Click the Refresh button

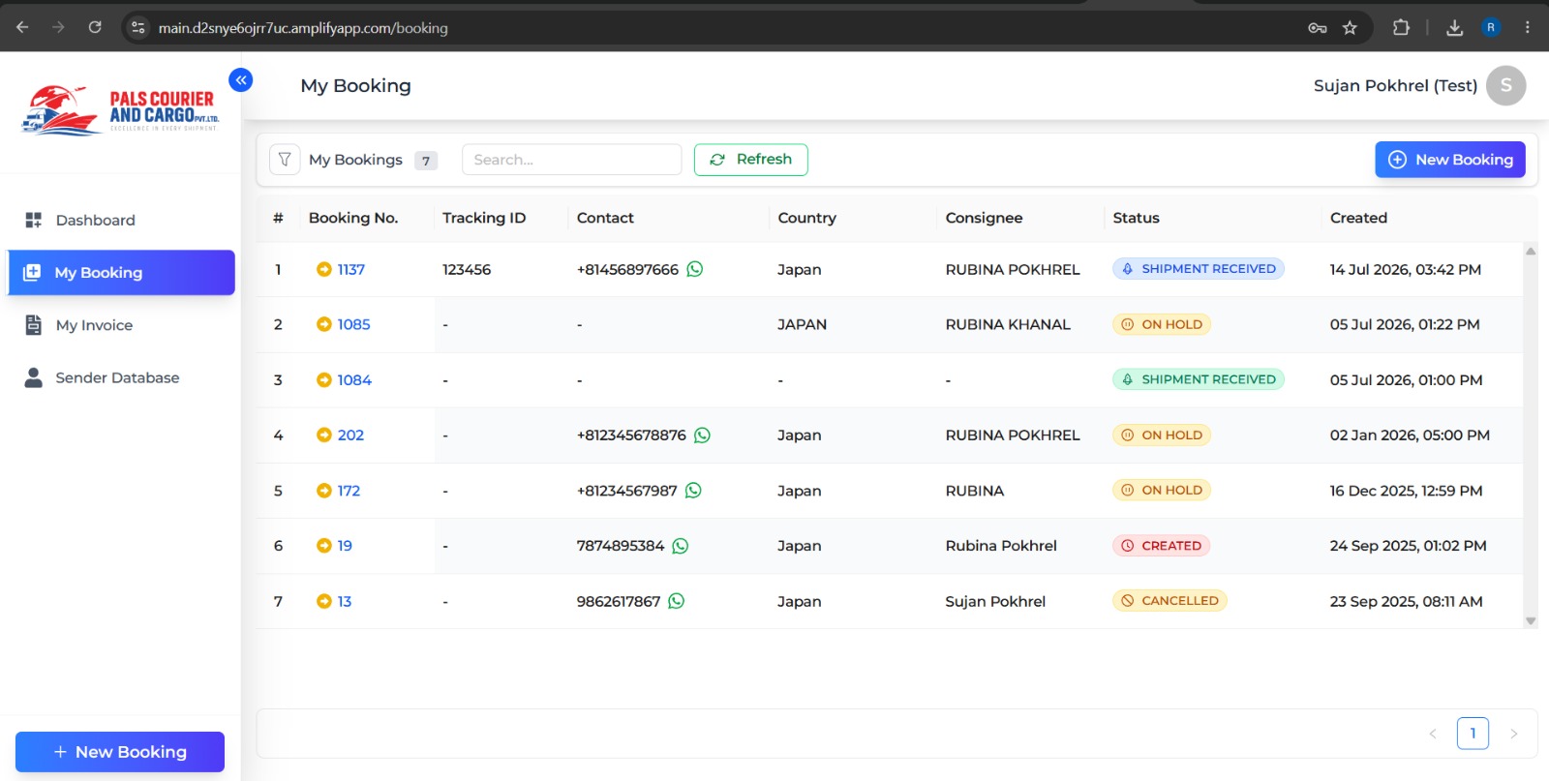751,160
